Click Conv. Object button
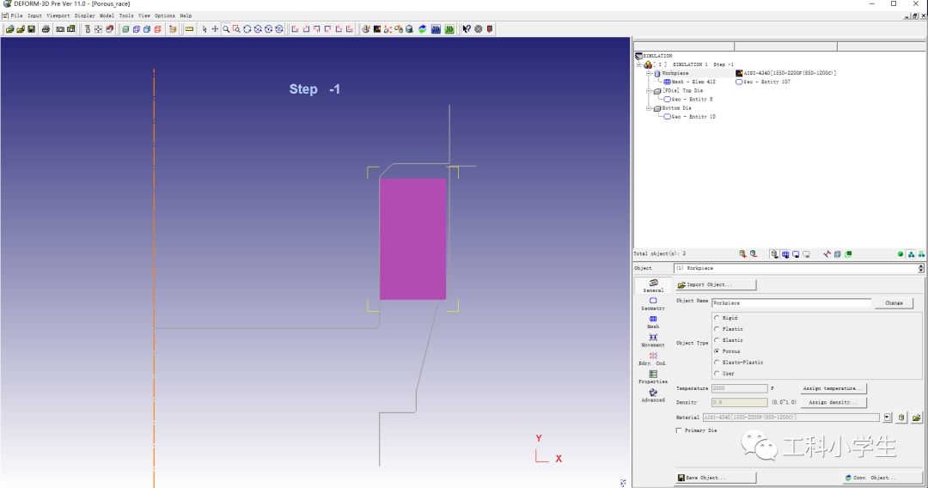This screenshot has width=928, height=488. (x=882, y=478)
